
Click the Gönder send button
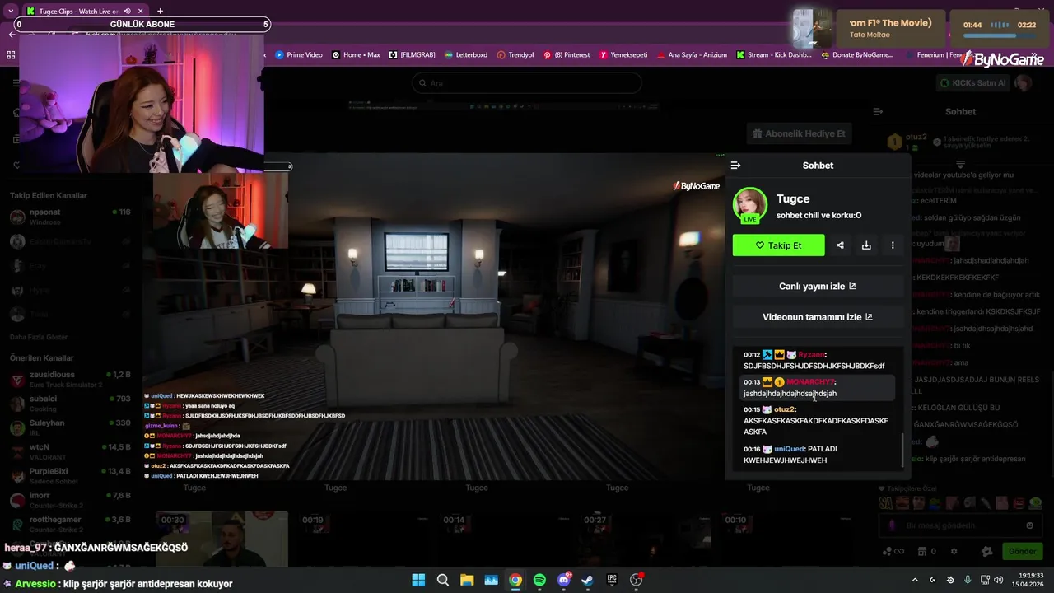point(1022,551)
